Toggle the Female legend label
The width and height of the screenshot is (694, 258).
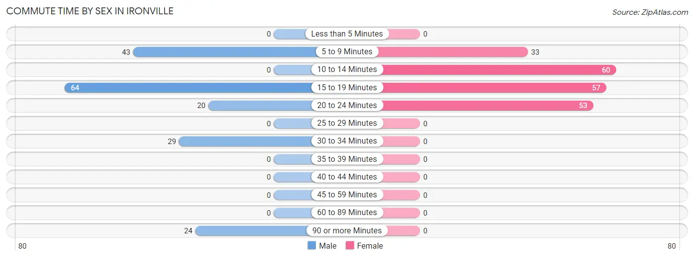coord(370,246)
